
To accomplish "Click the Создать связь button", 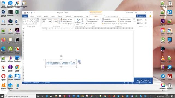I will [x=91, y=24].
